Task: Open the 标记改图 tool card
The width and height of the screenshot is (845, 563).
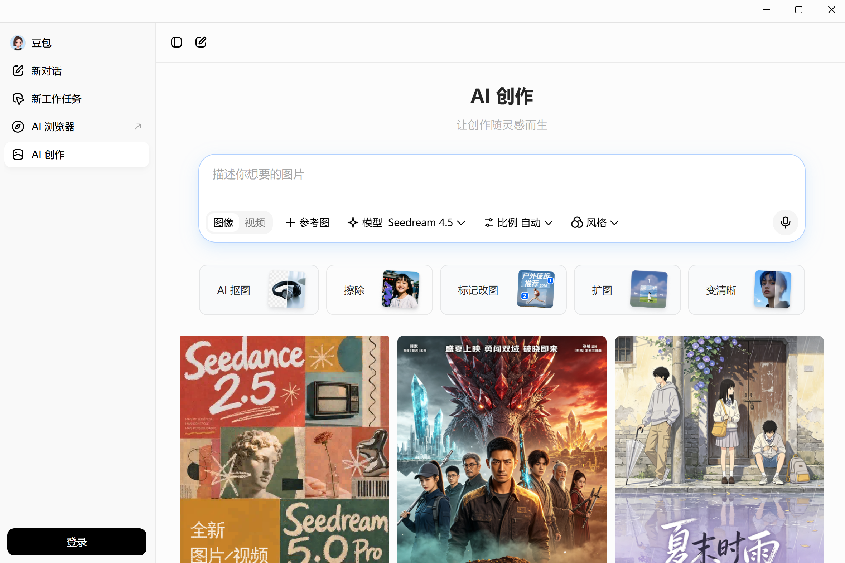Action: coord(503,290)
